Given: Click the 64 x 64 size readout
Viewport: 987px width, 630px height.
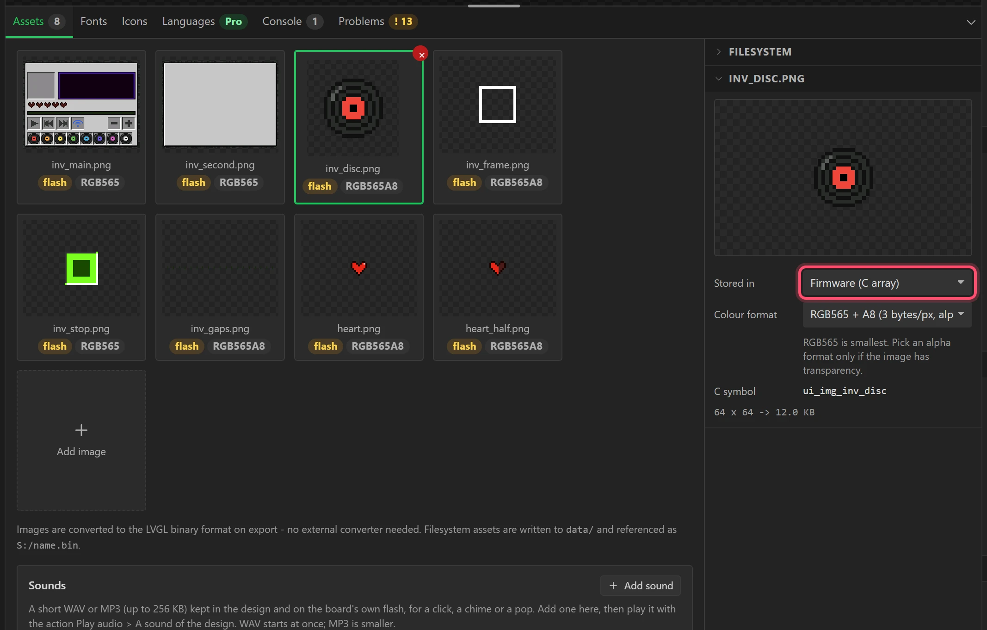Looking at the screenshot, I should pyautogui.click(x=764, y=412).
